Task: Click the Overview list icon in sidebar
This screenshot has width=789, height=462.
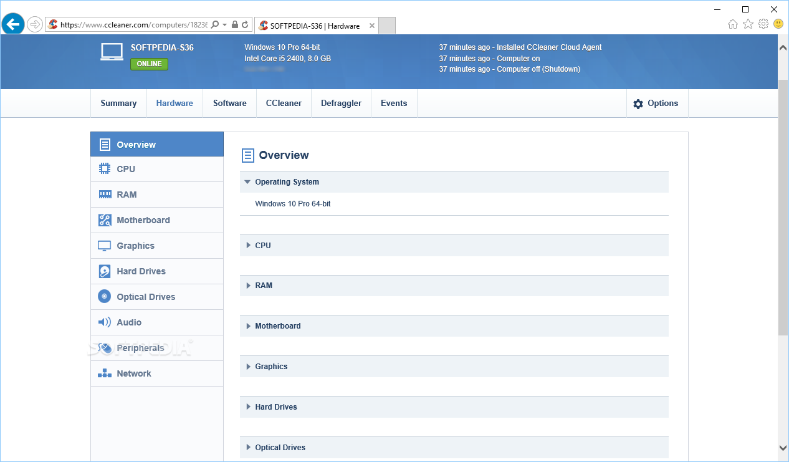Action: click(105, 145)
